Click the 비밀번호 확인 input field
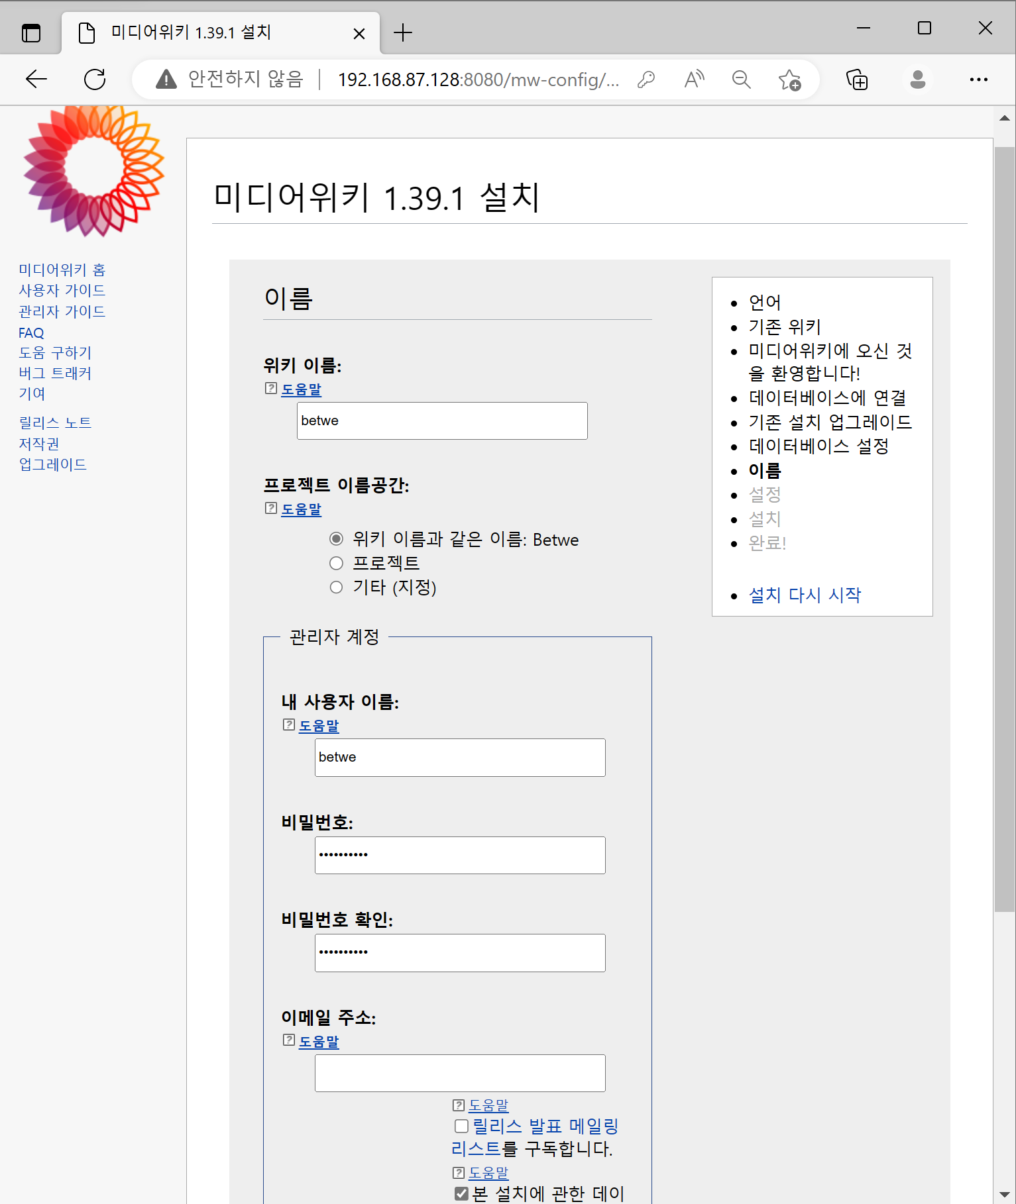The height and width of the screenshot is (1204, 1016). [x=460, y=953]
